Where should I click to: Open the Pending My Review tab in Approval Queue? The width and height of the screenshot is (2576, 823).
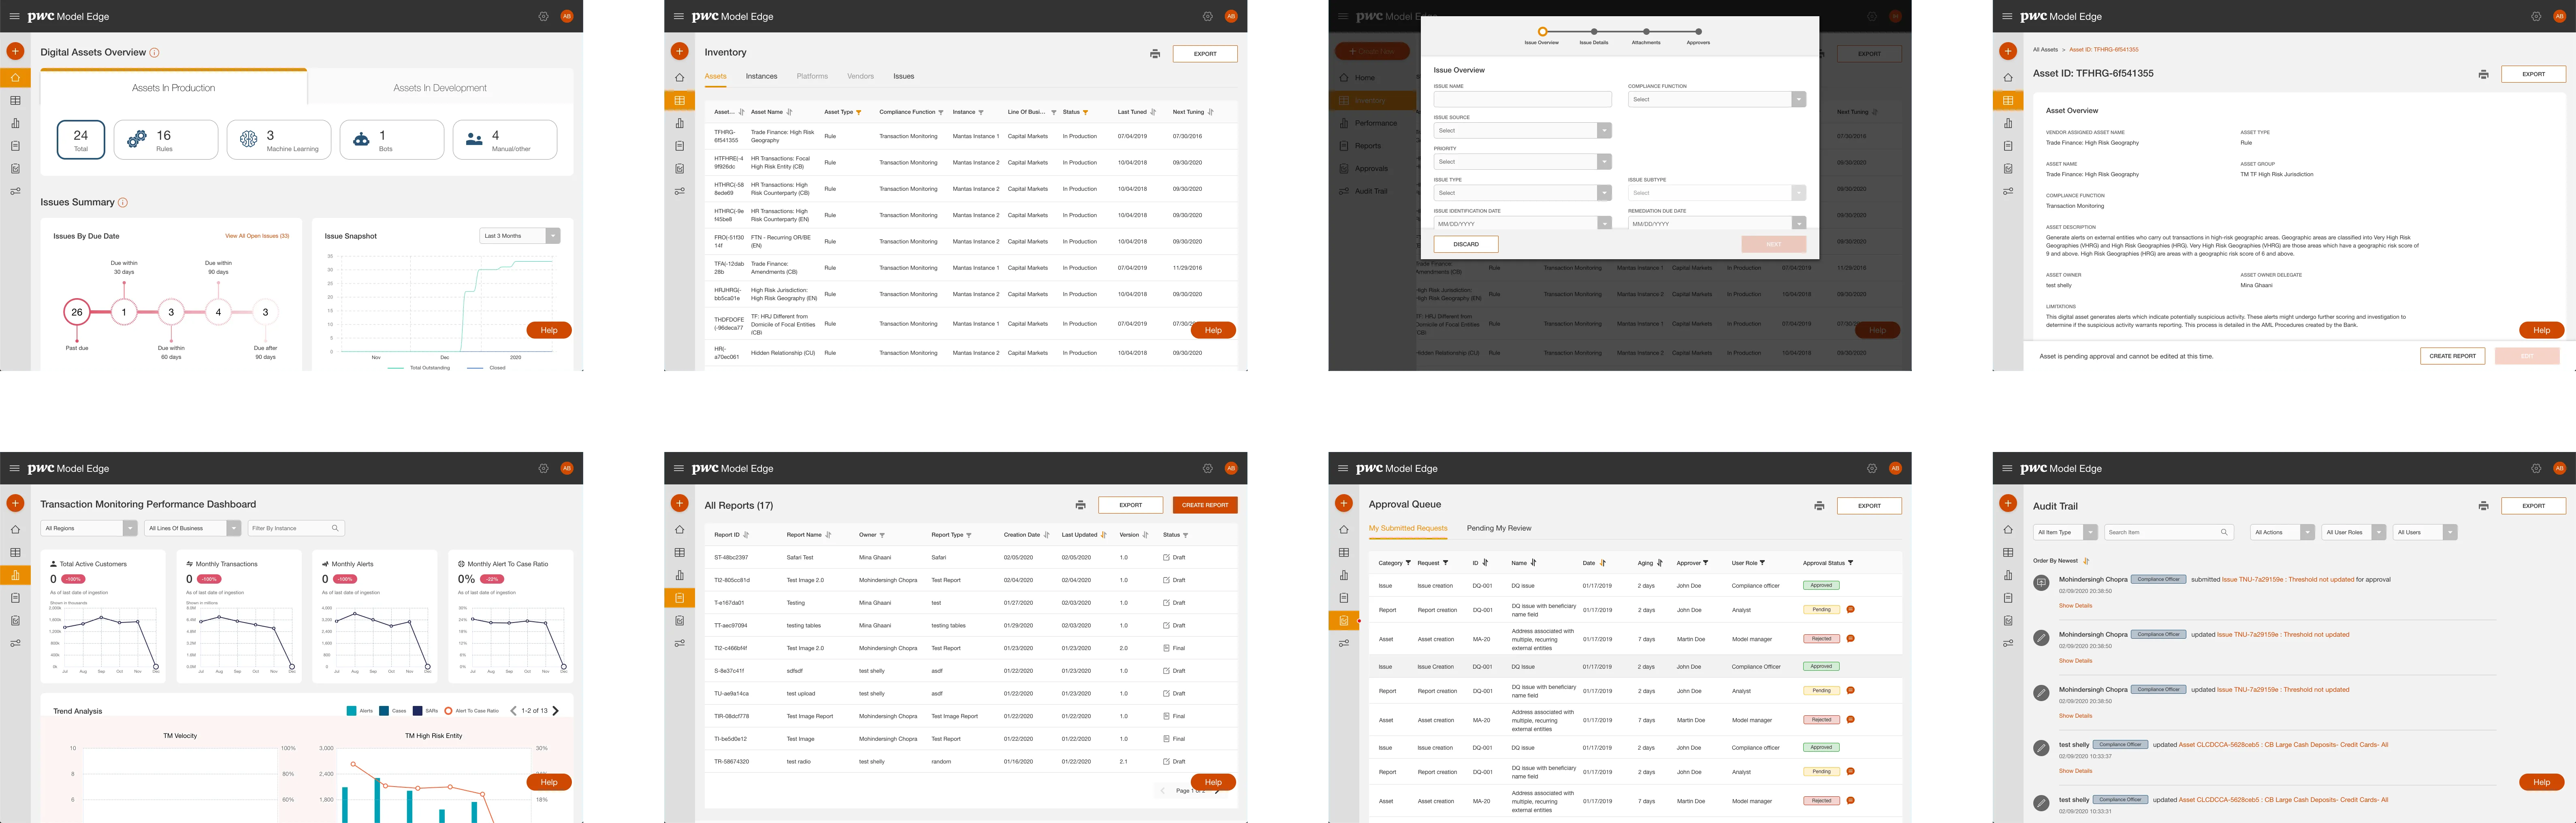1499,528
